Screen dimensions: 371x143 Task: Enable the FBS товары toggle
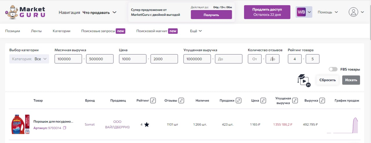click(x=333, y=69)
